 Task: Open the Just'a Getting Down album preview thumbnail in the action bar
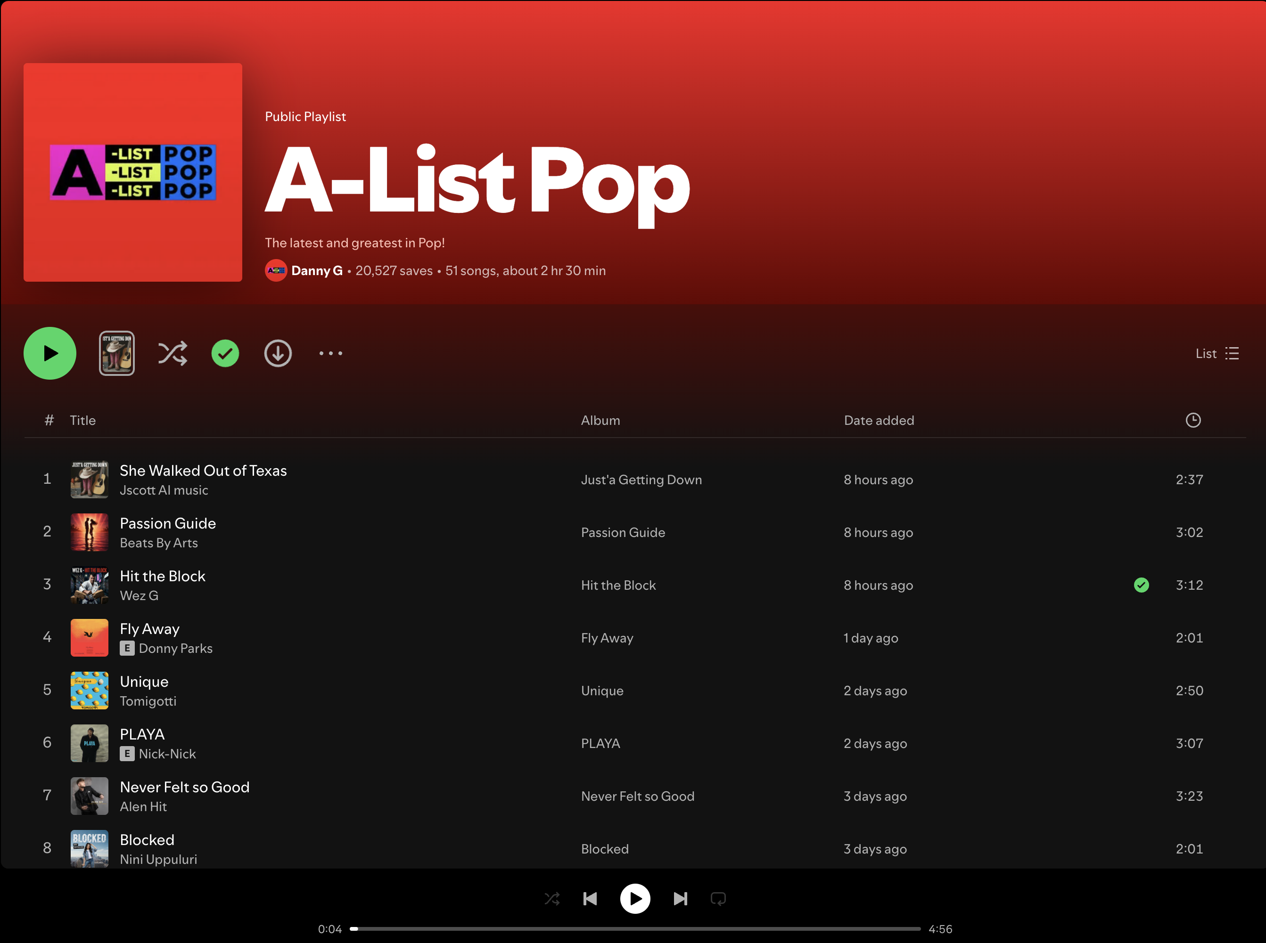tap(116, 353)
